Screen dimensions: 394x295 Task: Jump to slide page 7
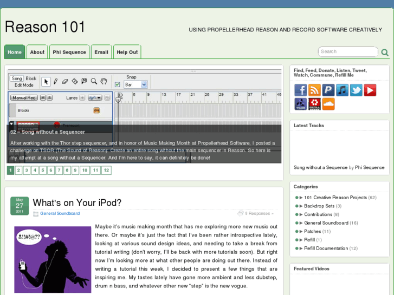pos(59,171)
